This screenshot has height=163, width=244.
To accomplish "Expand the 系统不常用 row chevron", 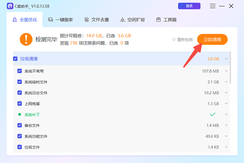I will point(226,71).
